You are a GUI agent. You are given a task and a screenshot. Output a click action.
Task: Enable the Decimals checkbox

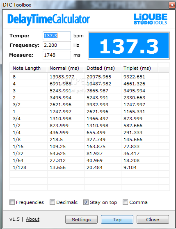pyautogui.click(x=52, y=202)
